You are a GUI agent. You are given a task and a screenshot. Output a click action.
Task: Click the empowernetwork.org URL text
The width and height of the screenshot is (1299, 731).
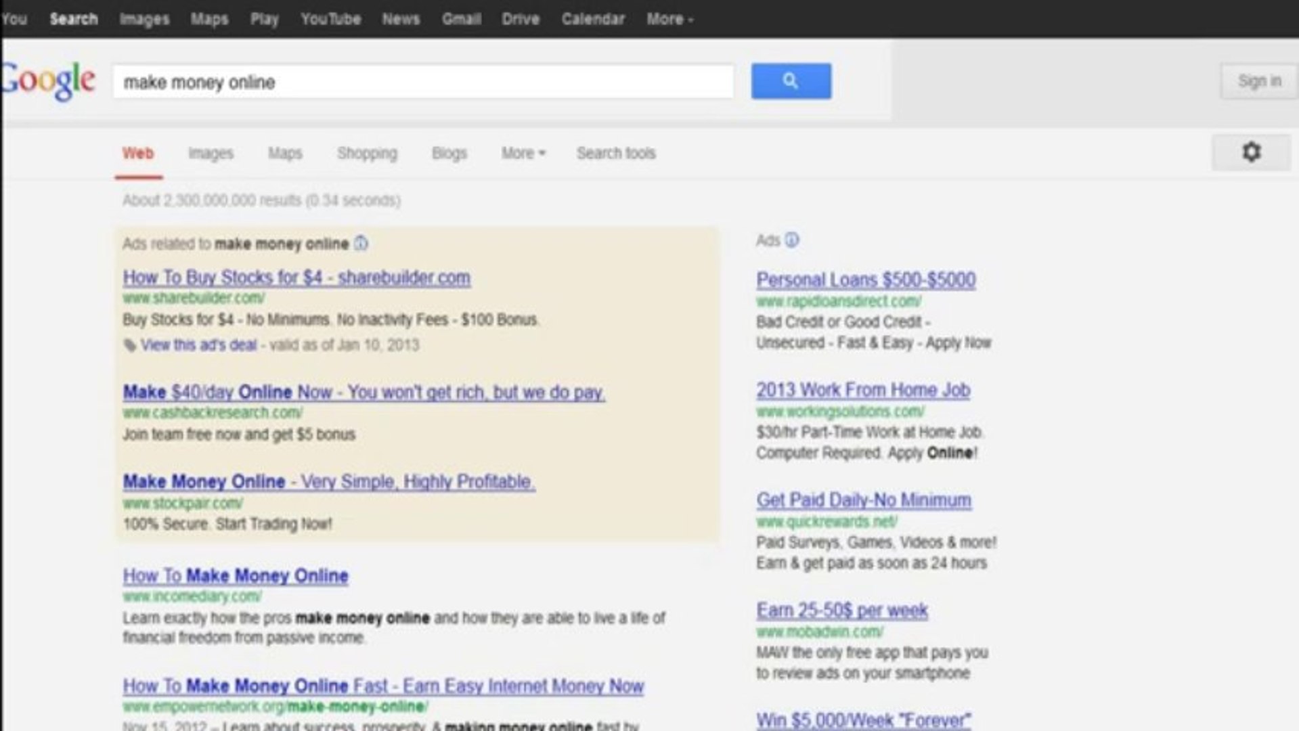click(276, 707)
